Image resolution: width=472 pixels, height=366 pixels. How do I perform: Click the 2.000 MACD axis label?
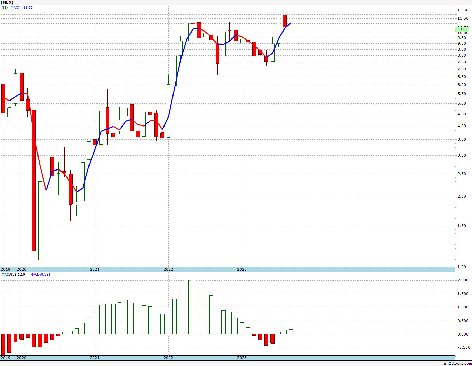[x=463, y=280]
